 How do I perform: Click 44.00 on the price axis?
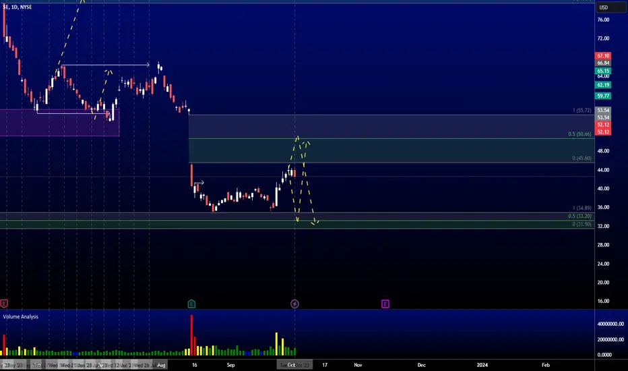[x=603, y=170]
